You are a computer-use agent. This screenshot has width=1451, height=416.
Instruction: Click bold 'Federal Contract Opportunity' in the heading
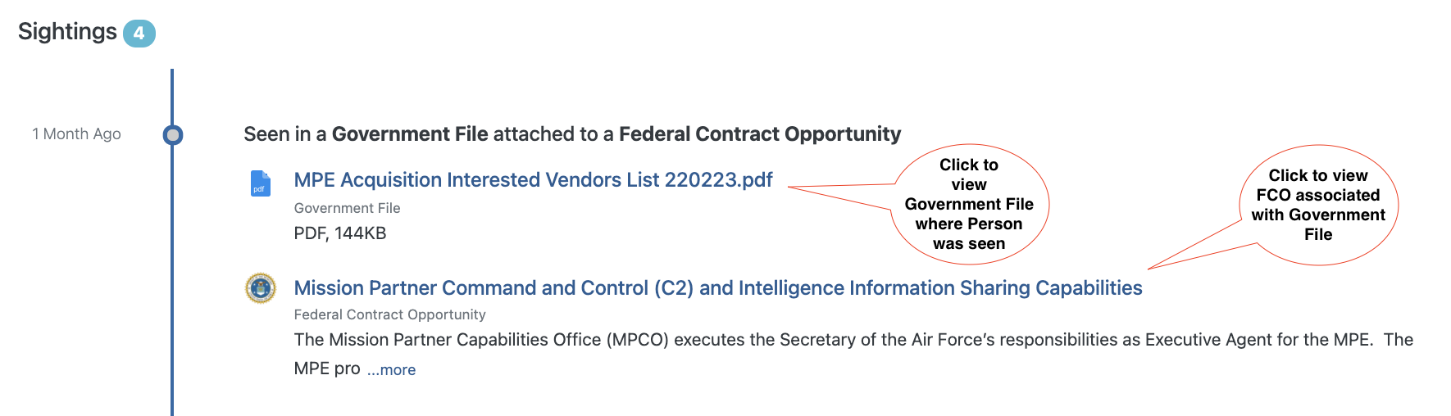(760, 134)
